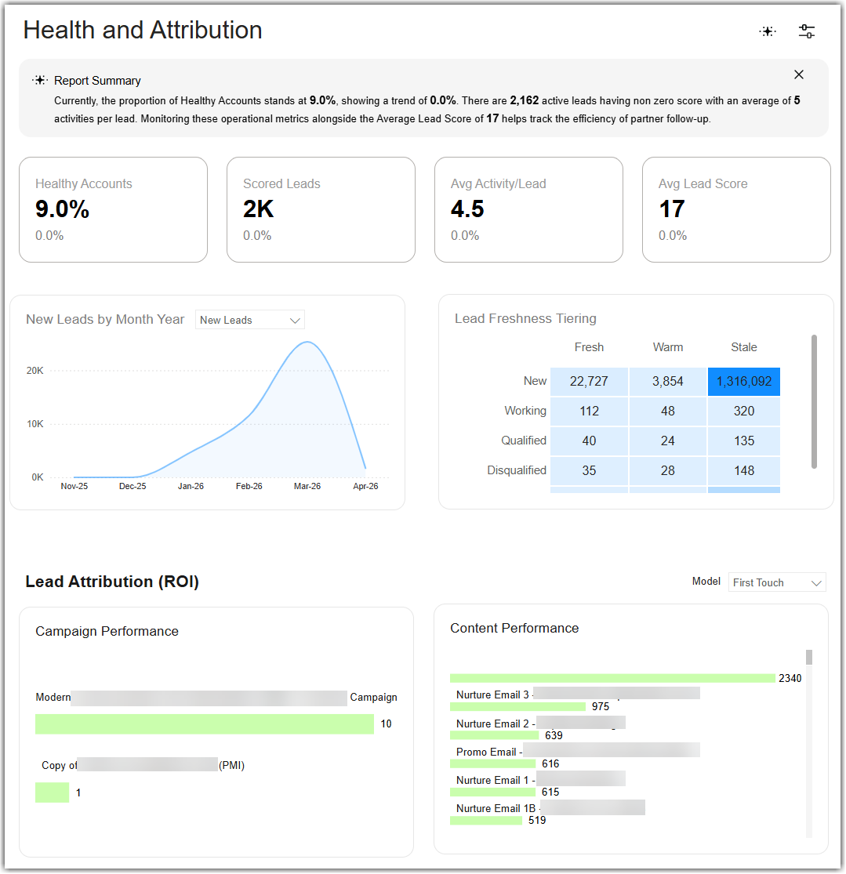Select the Scored Leads KPI card
The width and height of the screenshot is (846, 874).
321,209
